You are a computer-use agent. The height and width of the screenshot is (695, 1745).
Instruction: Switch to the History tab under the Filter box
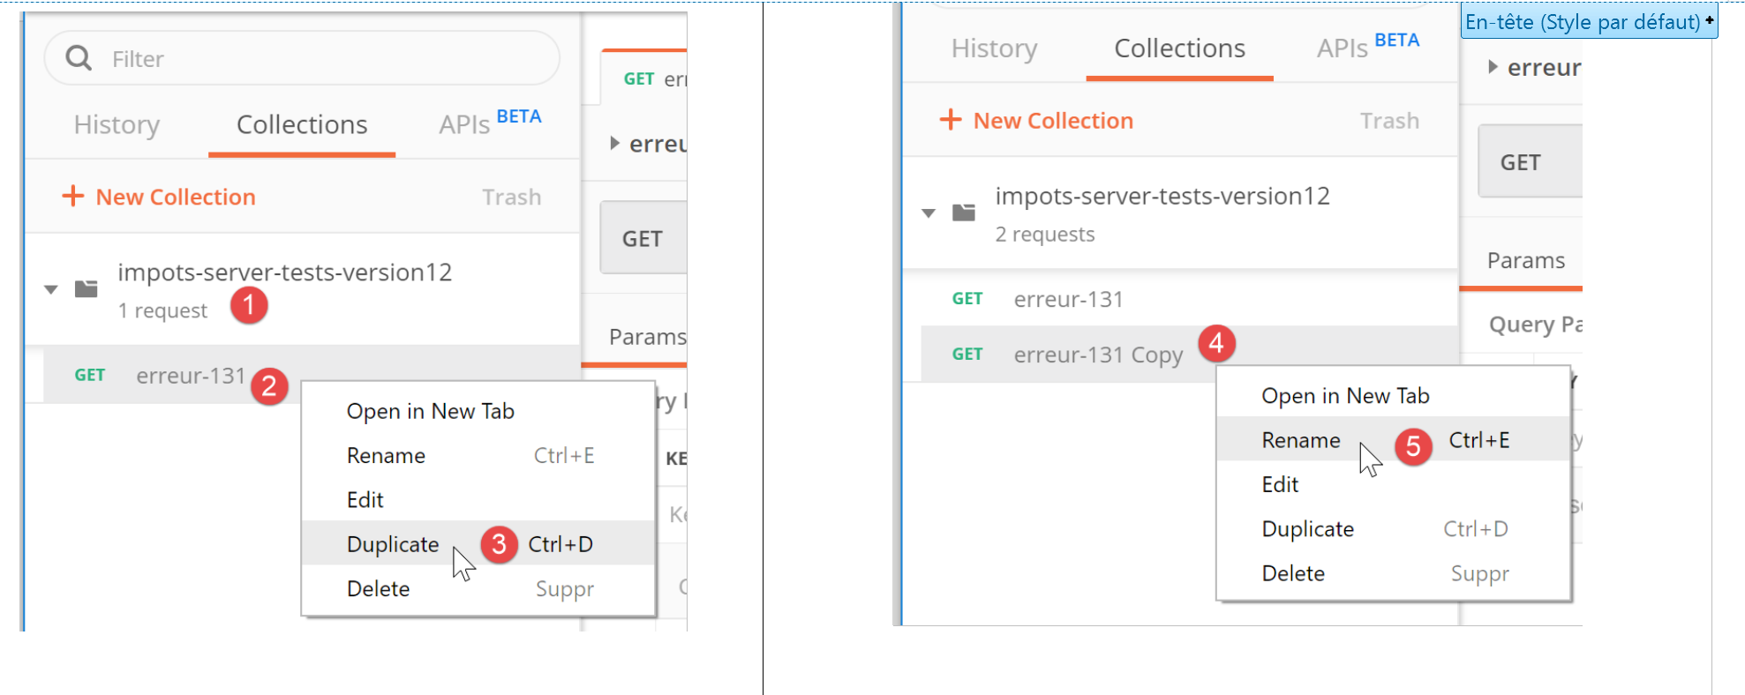click(x=117, y=125)
